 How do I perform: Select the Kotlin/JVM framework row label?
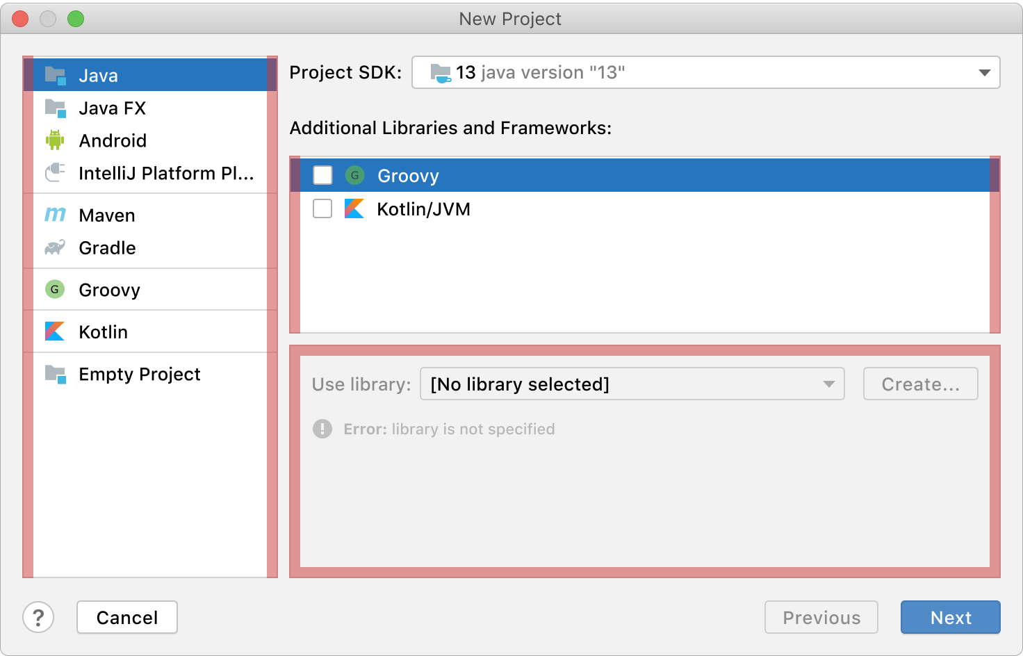point(423,209)
